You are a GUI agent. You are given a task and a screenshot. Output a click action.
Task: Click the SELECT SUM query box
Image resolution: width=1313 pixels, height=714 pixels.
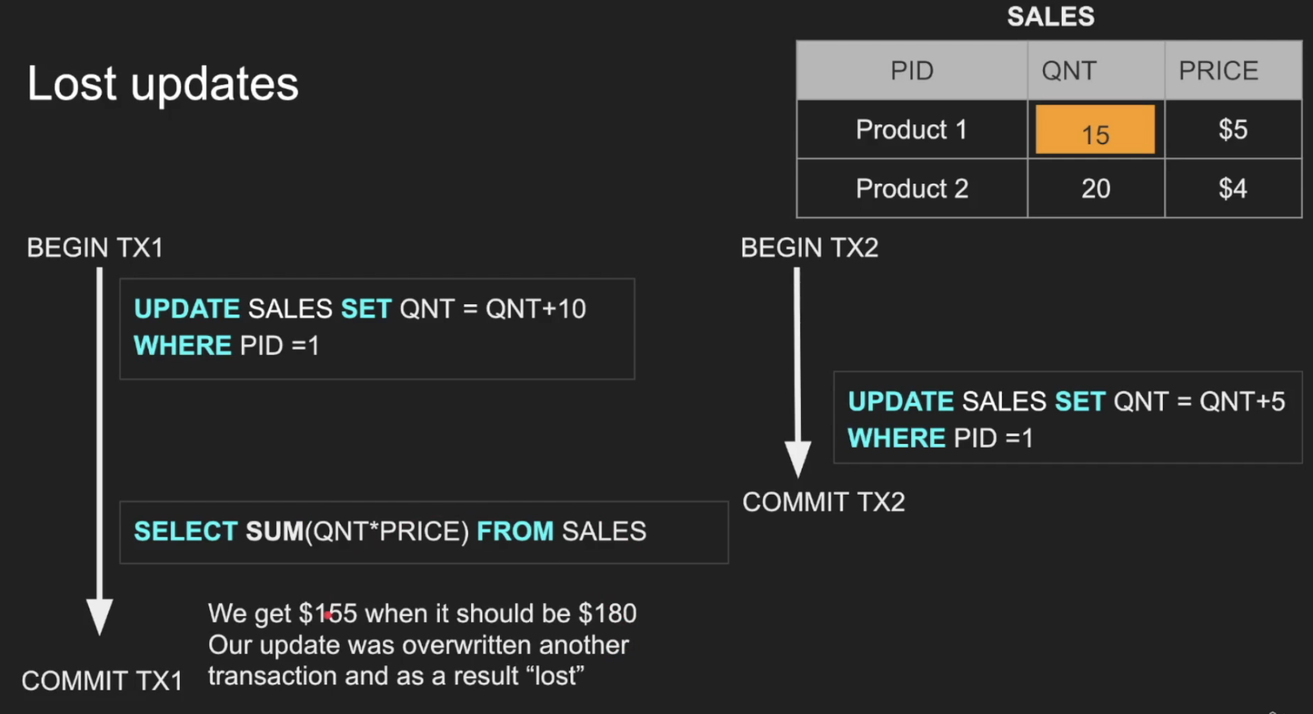click(x=424, y=532)
